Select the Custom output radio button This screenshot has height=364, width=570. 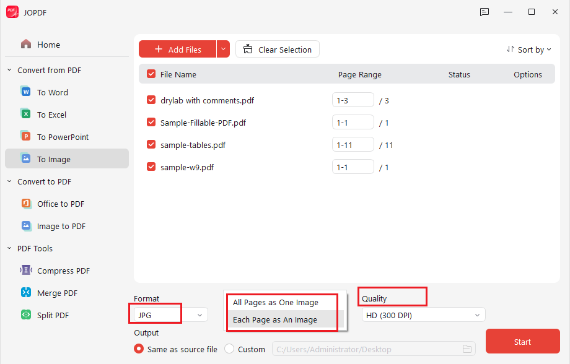[x=229, y=349]
